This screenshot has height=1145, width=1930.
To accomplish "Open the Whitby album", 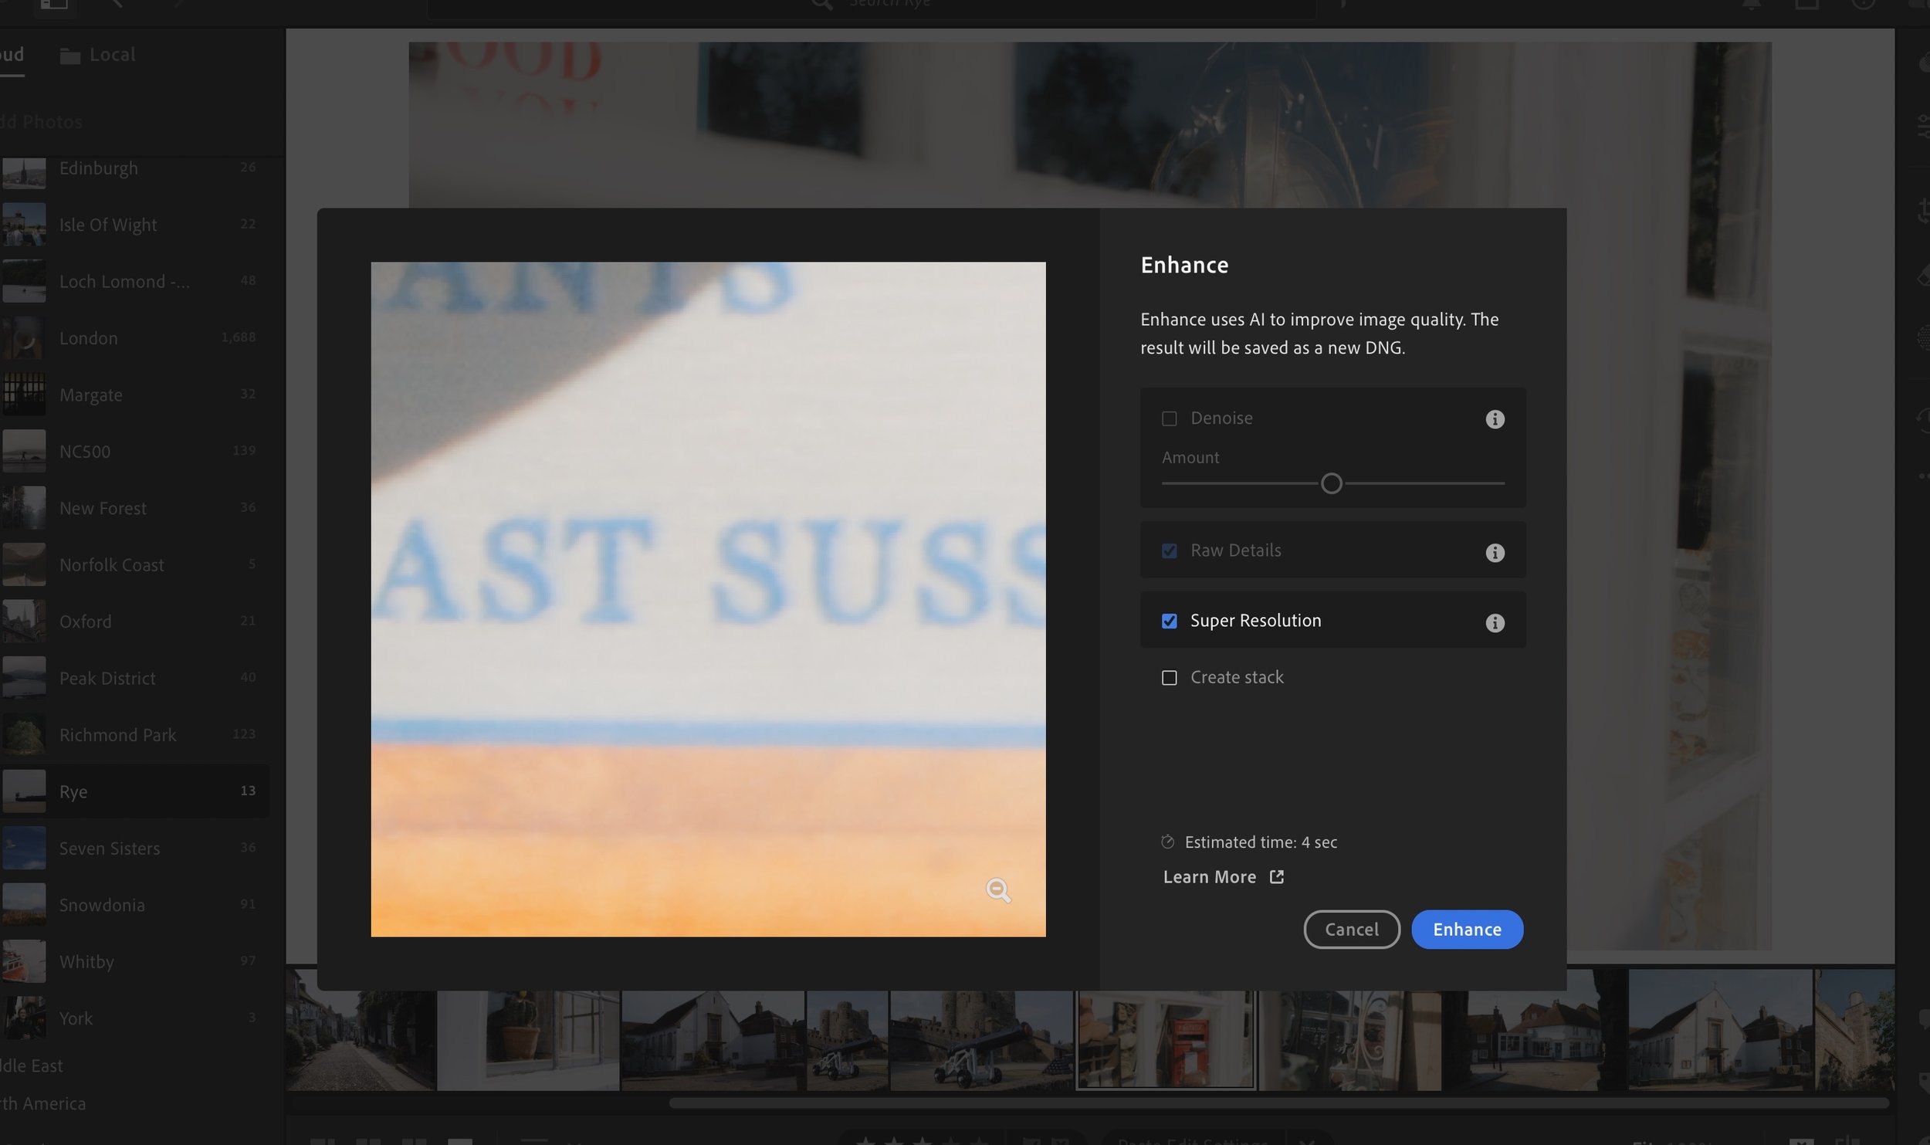I will pyautogui.click(x=135, y=962).
